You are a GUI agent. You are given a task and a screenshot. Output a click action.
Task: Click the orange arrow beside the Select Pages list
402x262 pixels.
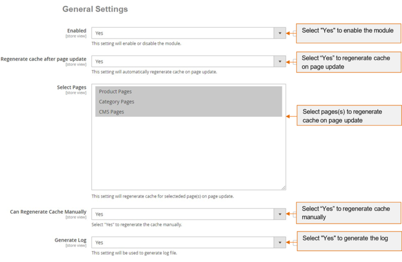[291, 115]
